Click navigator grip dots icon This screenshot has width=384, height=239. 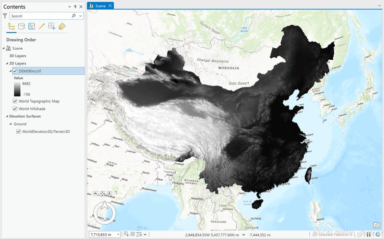pyautogui.click(x=116, y=193)
